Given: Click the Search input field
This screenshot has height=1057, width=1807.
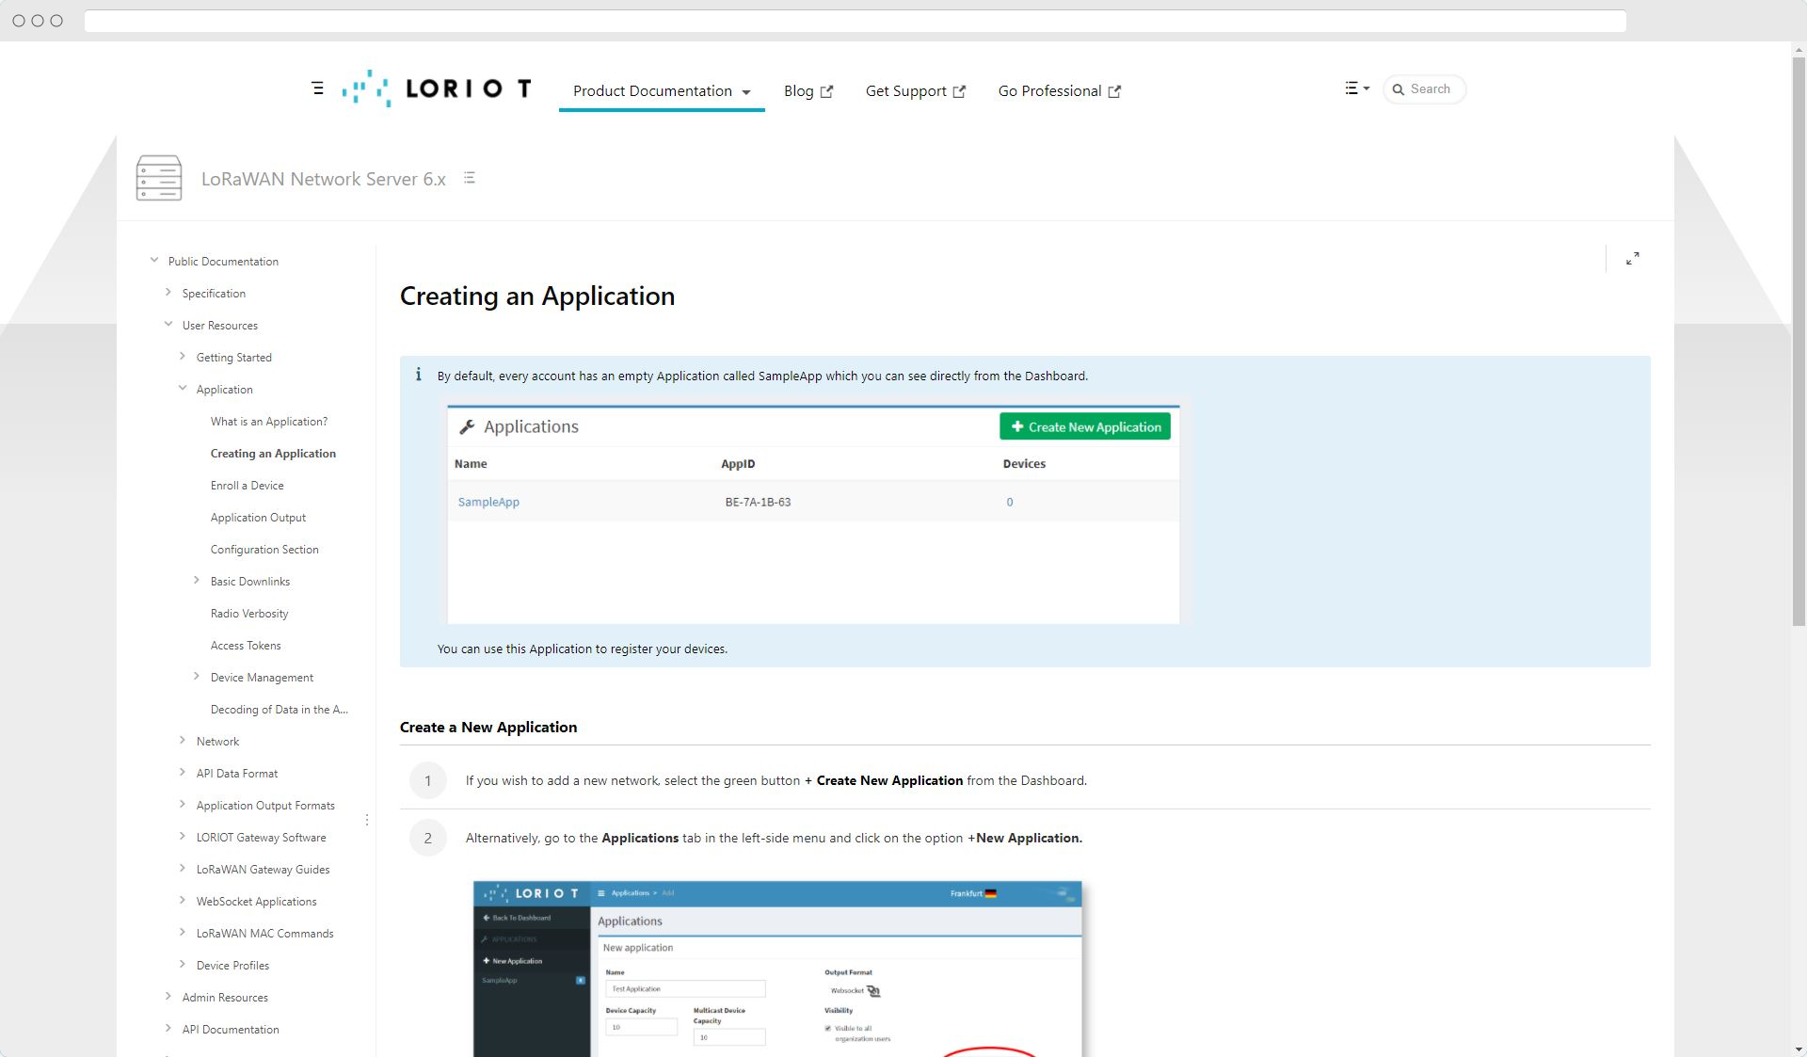Looking at the screenshot, I should point(1425,89).
